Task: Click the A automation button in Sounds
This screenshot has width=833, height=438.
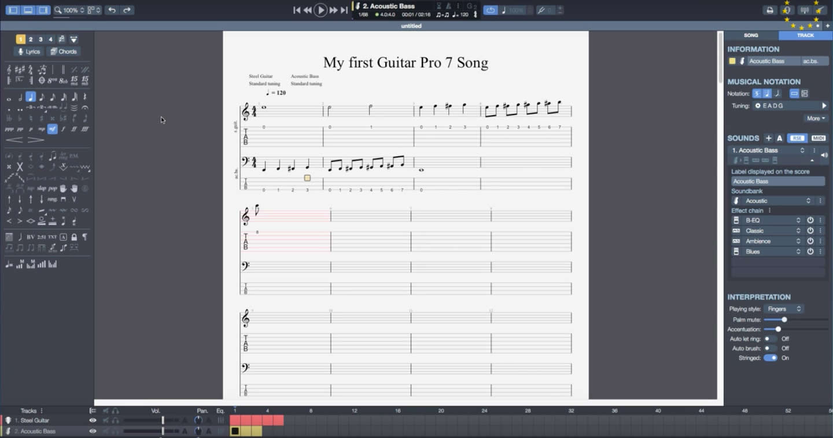Action: click(x=779, y=138)
